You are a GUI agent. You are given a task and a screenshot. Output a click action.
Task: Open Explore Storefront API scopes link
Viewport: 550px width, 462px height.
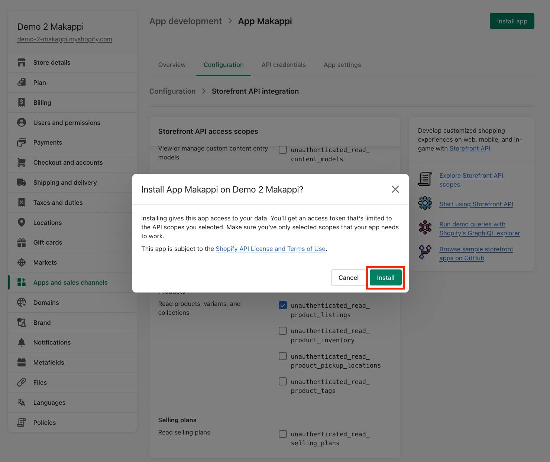click(471, 180)
